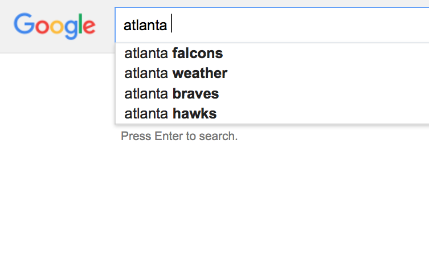Click the Google logo

point(55,26)
